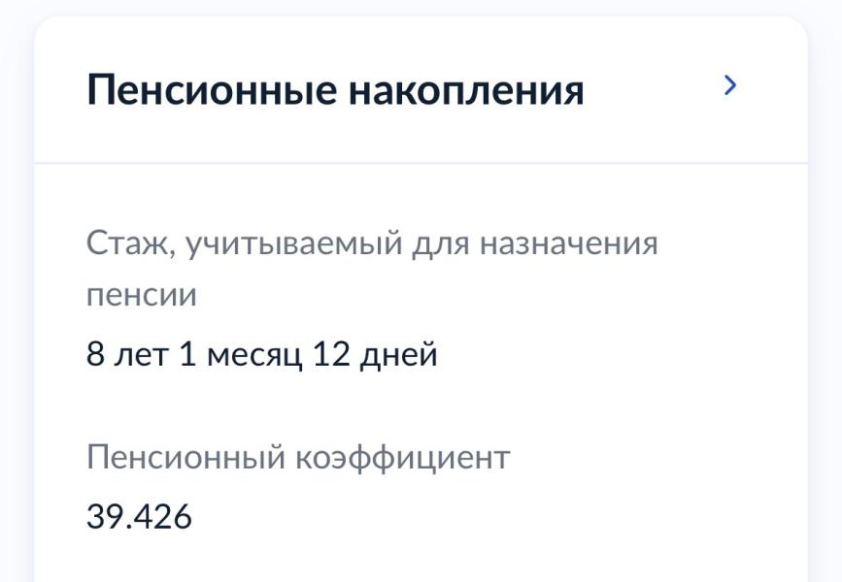Click the word назначения in the label

coord(569,242)
